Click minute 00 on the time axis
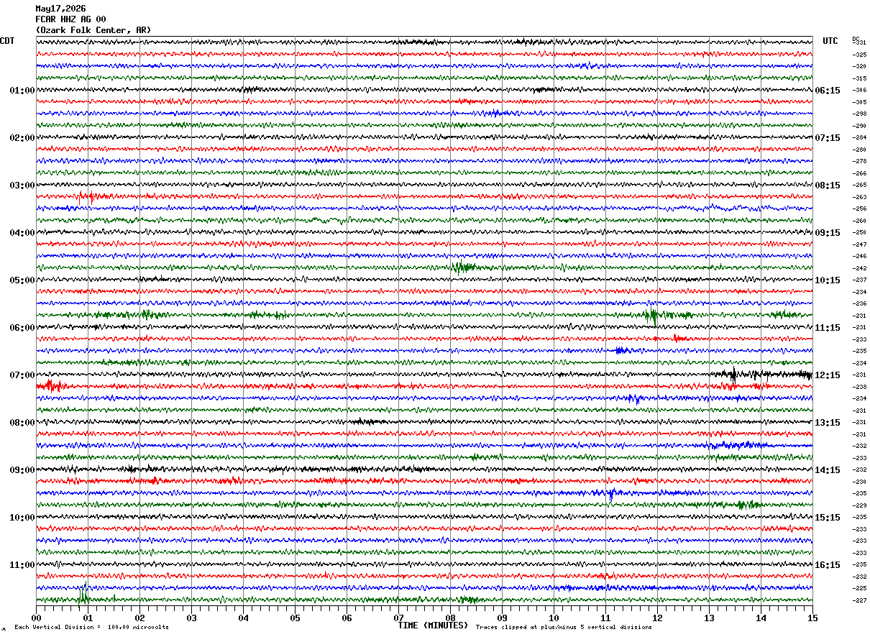This screenshot has height=637, width=870. pyautogui.click(x=36, y=618)
